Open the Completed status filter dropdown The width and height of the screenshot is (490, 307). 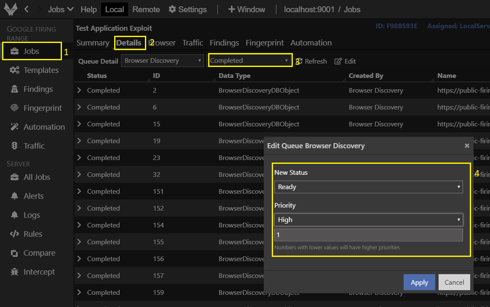pyautogui.click(x=250, y=61)
